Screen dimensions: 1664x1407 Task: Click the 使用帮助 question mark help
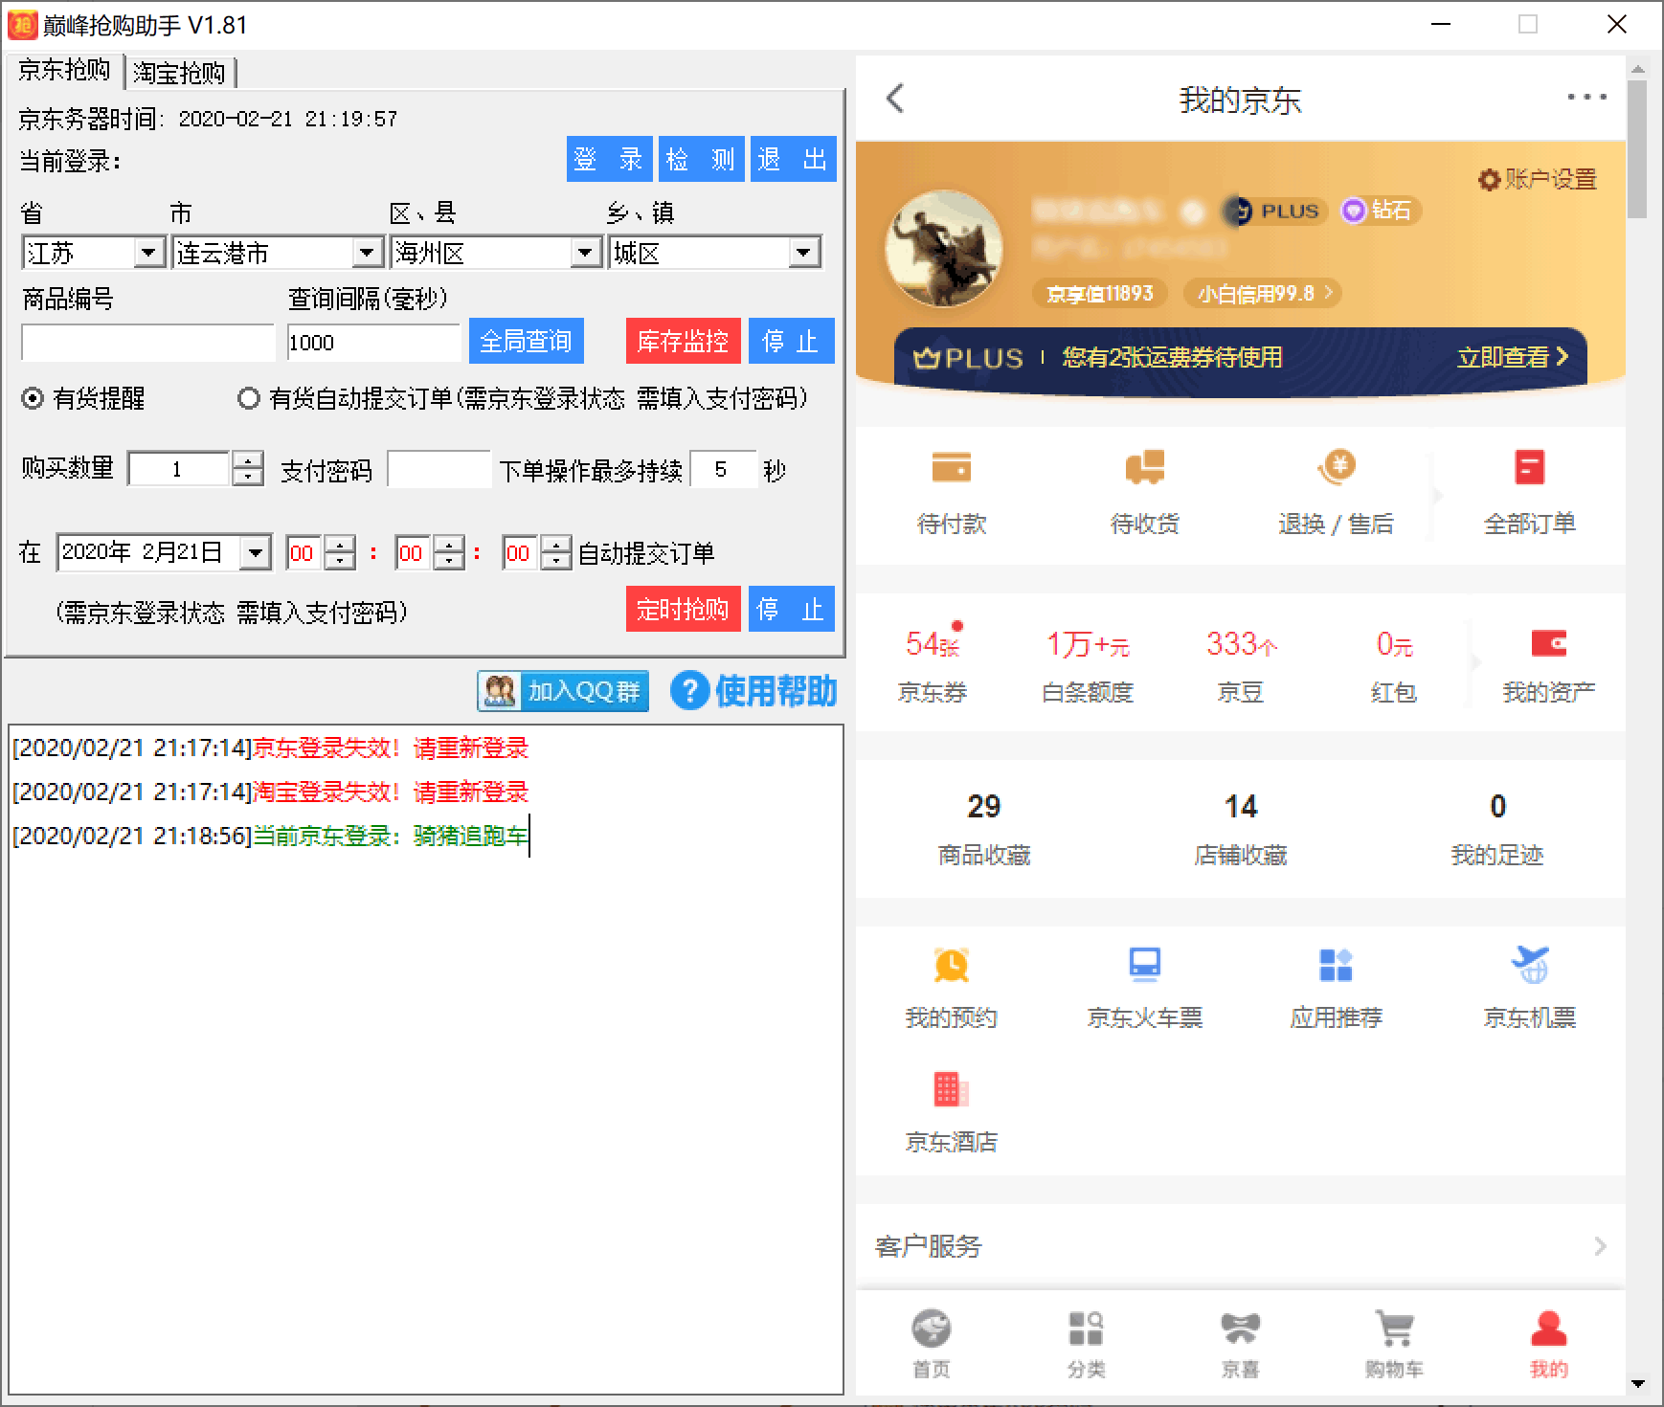[753, 690]
